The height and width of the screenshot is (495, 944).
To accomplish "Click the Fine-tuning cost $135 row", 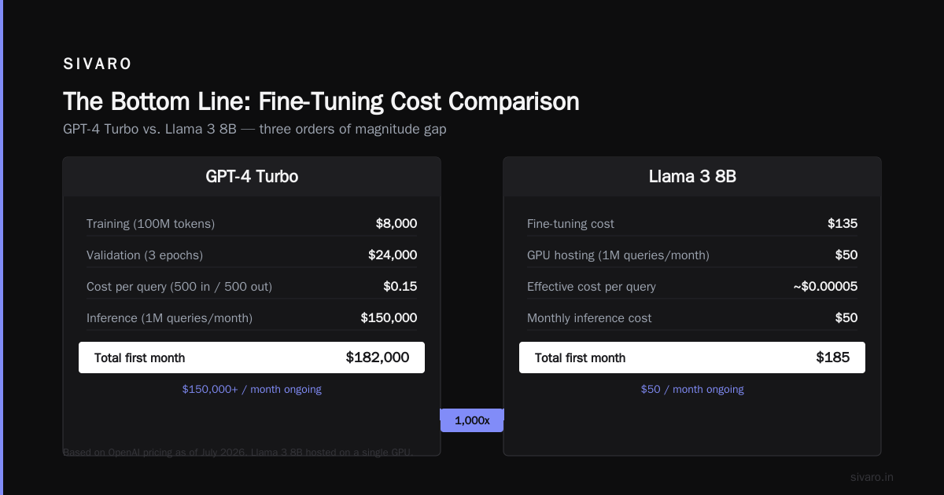I will (692, 224).
